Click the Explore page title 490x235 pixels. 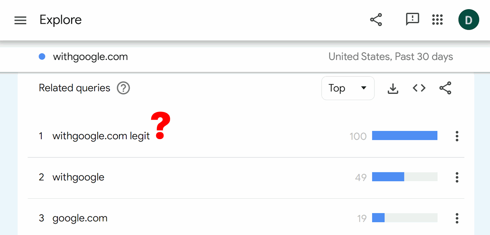(60, 19)
